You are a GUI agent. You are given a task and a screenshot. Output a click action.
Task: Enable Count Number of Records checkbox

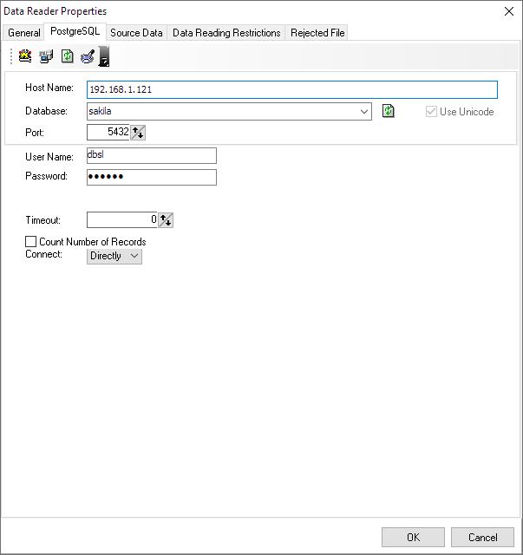coord(31,242)
